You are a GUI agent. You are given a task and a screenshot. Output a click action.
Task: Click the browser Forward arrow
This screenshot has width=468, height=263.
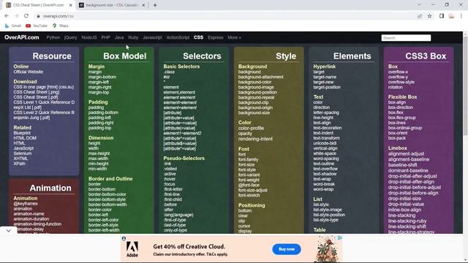(x=16, y=16)
